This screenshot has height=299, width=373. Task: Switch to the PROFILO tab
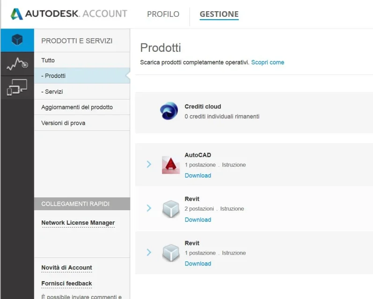point(163,14)
